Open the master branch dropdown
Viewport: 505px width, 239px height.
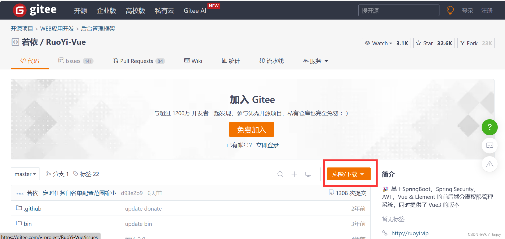click(x=25, y=174)
